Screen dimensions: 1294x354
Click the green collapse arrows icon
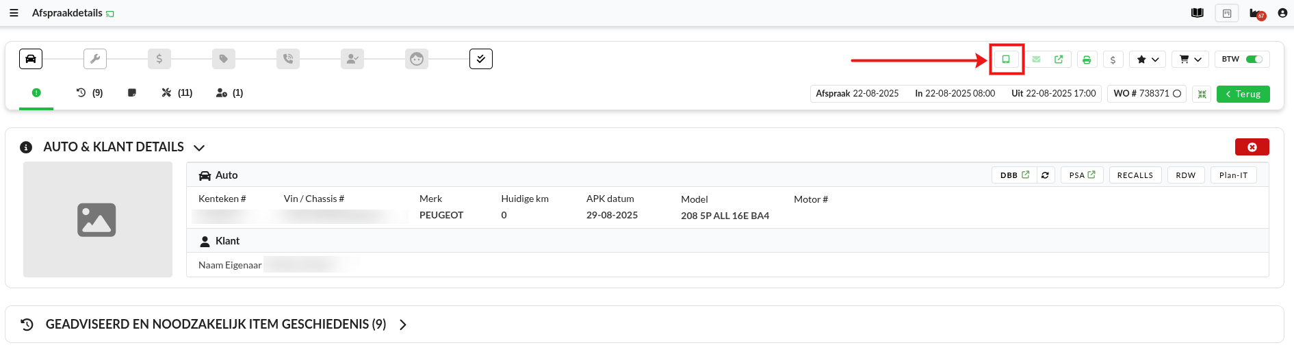point(1202,94)
